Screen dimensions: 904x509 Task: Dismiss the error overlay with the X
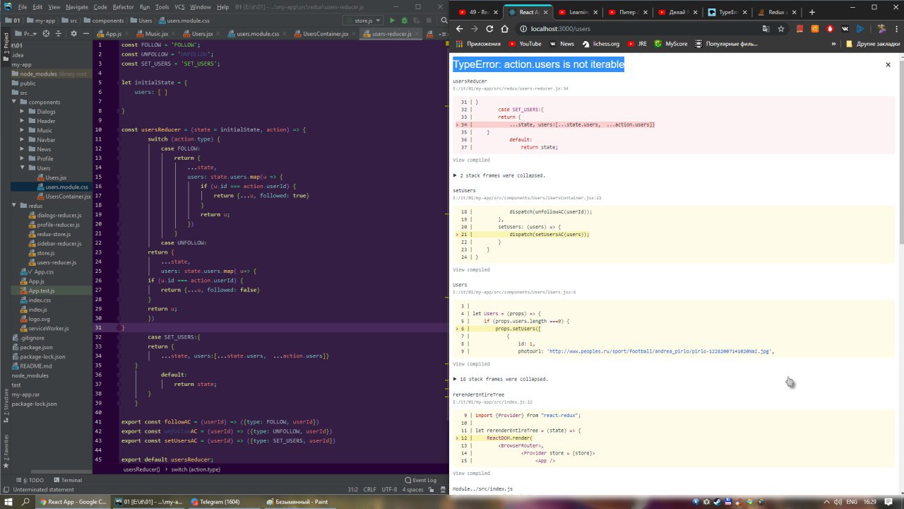pyautogui.click(x=888, y=64)
